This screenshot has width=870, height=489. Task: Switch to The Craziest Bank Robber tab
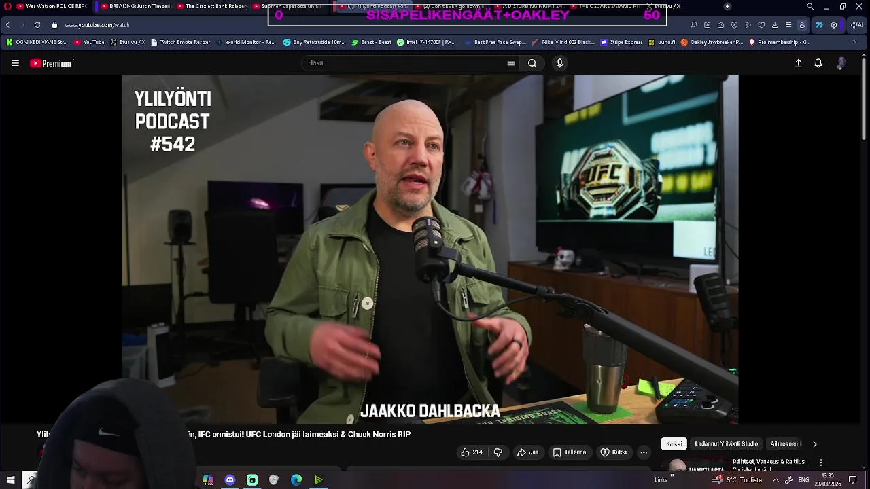click(x=211, y=6)
